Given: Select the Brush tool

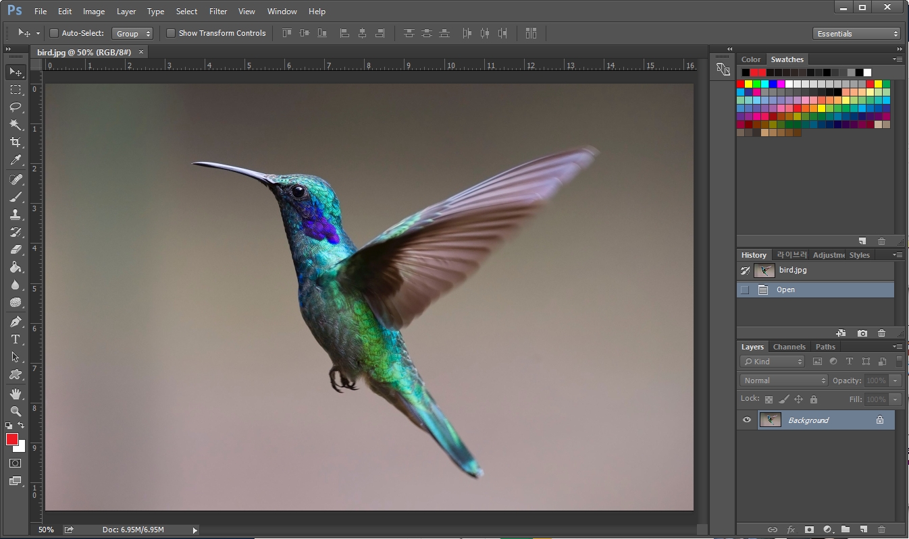Looking at the screenshot, I should (16, 196).
